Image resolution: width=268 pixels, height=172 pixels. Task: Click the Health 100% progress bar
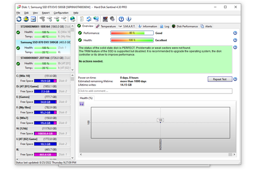[x=132, y=40]
